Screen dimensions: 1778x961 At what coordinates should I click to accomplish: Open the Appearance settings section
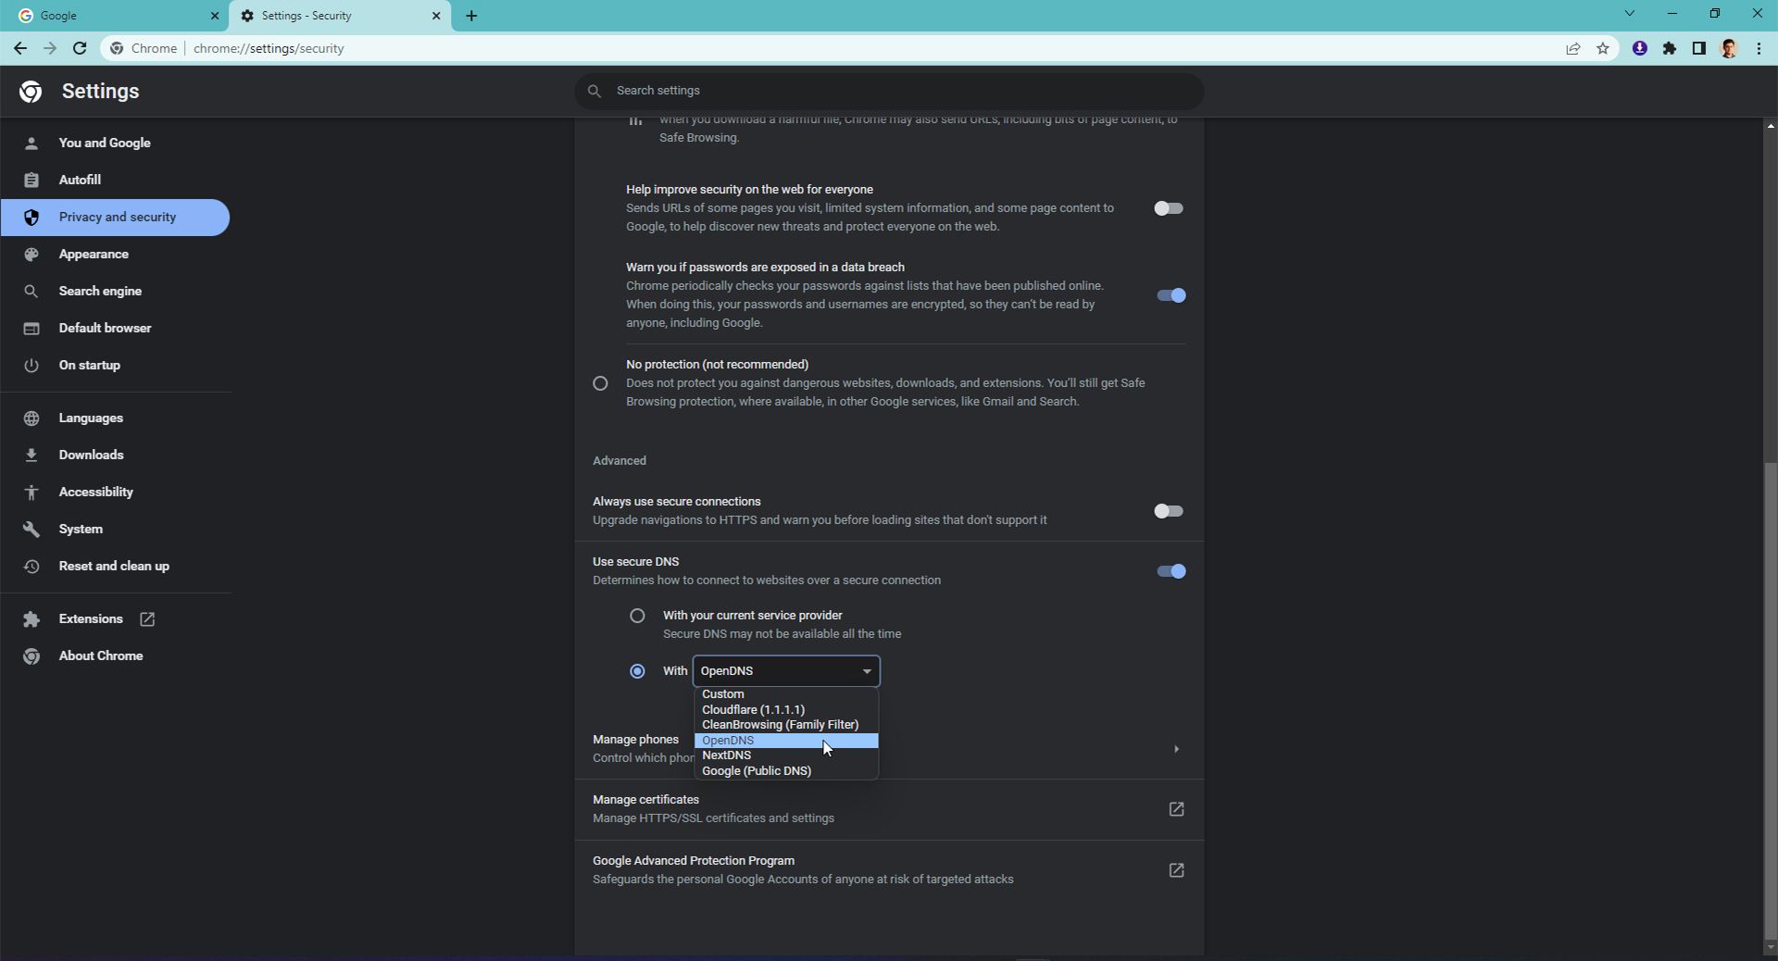coord(94,255)
